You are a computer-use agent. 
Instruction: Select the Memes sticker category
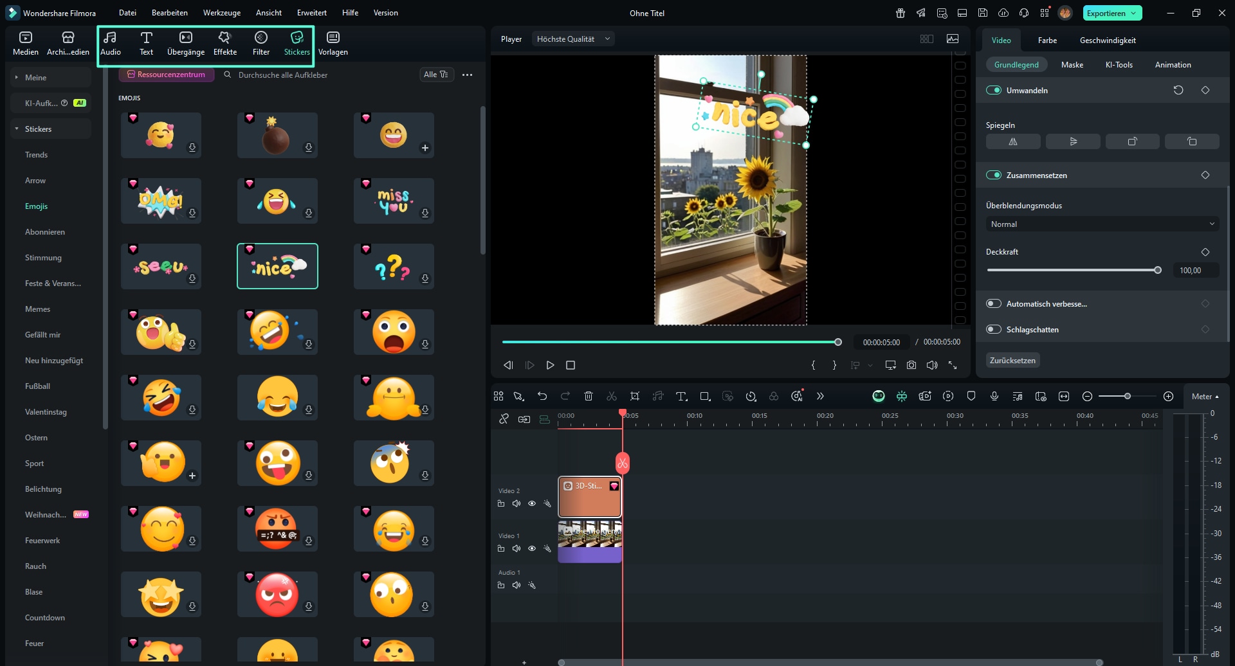(x=37, y=309)
